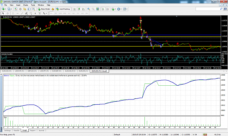228x136 pixels.
Task: Click the search magnifier icon
Action: pos(221,9)
